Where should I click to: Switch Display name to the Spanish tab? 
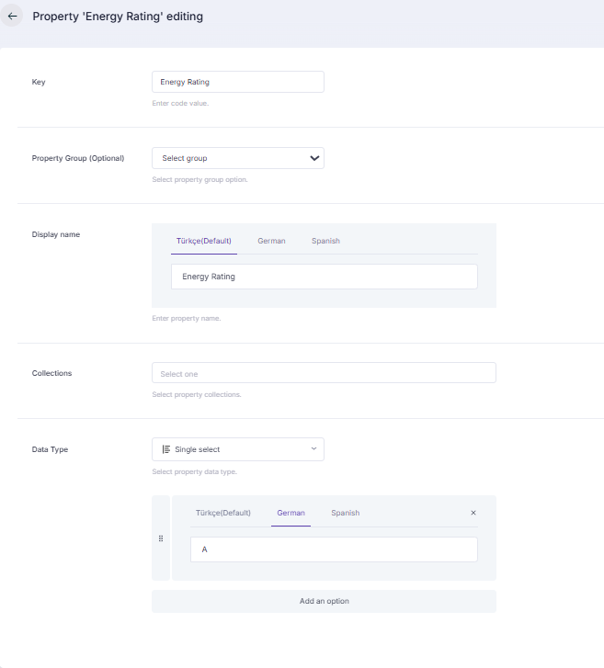(325, 241)
